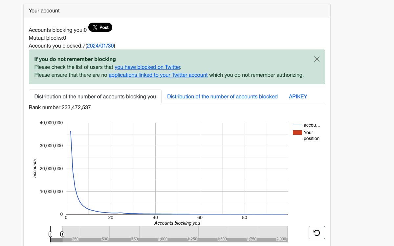The width and height of the screenshot is (394, 246).
Task: Open 'applications linked to your Twitter account' link
Action: [x=158, y=75]
